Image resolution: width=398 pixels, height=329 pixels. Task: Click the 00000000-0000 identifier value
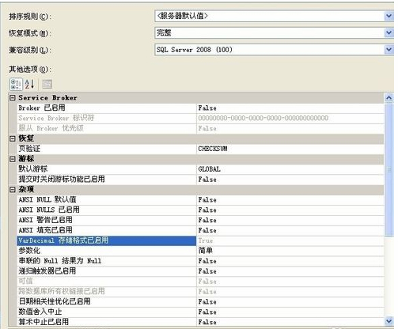tap(263, 118)
